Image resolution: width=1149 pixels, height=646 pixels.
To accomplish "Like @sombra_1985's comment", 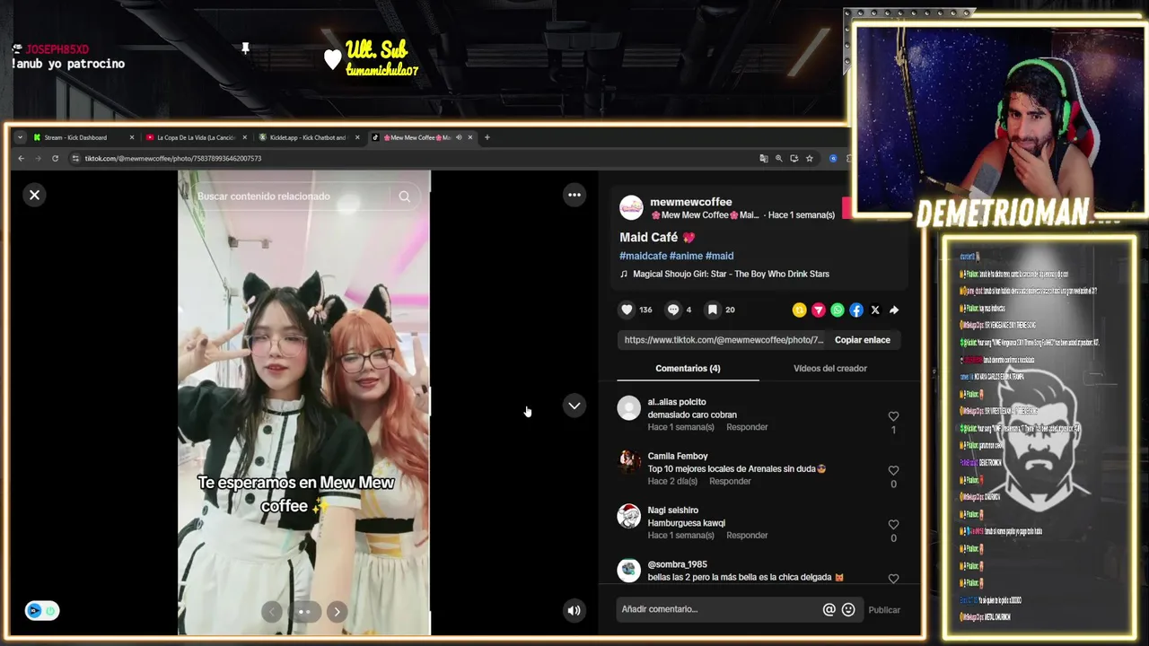I will point(893,579).
